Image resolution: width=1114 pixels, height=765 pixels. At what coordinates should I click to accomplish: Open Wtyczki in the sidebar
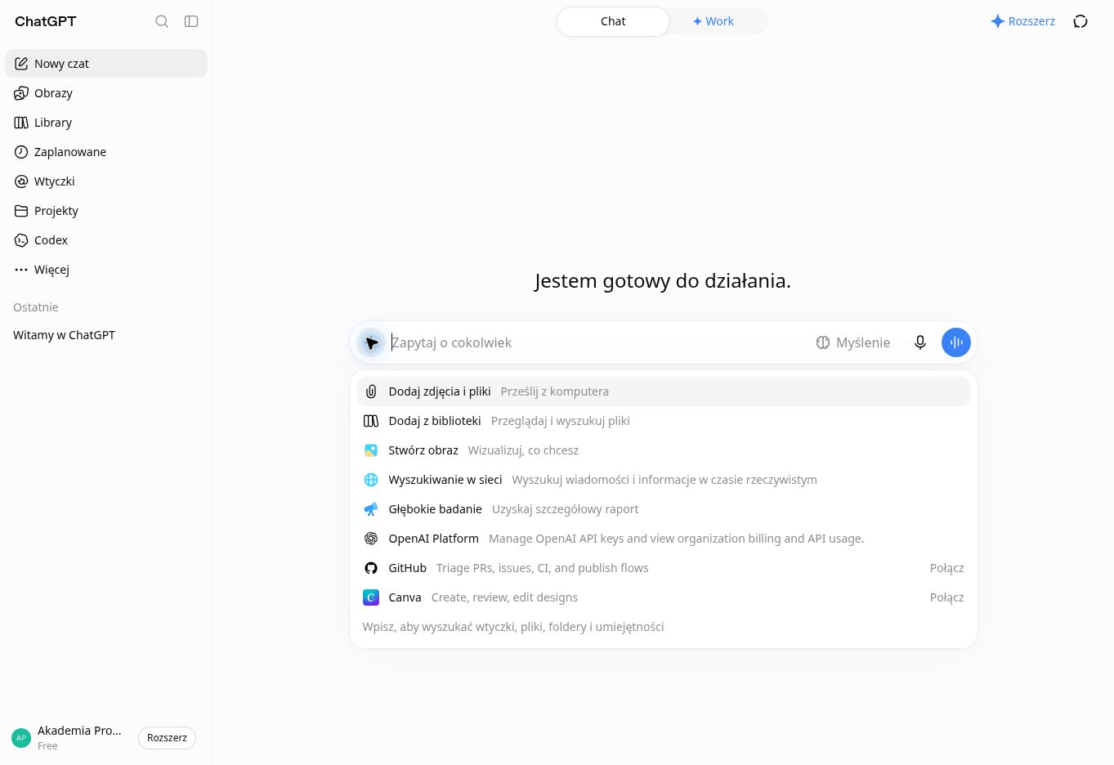click(x=106, y=181)
